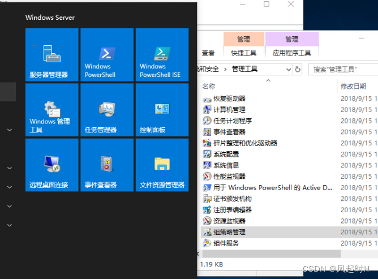Sort files by the 修改日期 column header

coord(354,87)
